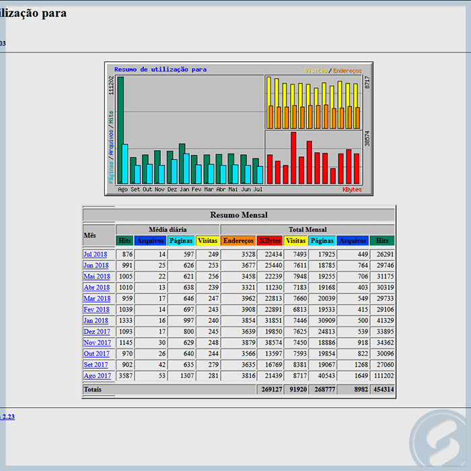Open the Dez 2017 monthly report link
The height and width of the screenshot is (471, 471).
tap(97, 332)
